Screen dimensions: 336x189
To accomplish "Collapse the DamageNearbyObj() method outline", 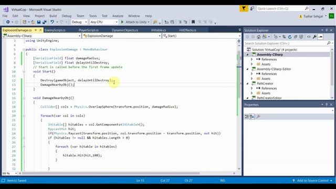I will (x=24, y=98).
